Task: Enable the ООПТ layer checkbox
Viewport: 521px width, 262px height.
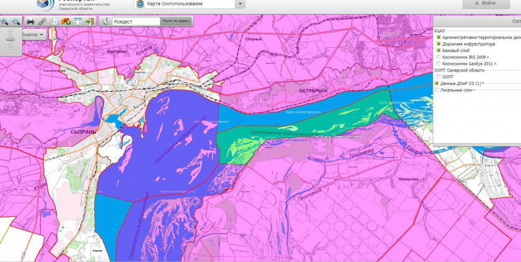Action: [x=438, y=77]
